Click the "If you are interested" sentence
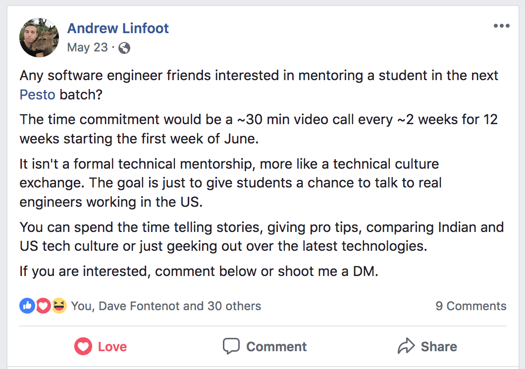 tap(199, 271)
